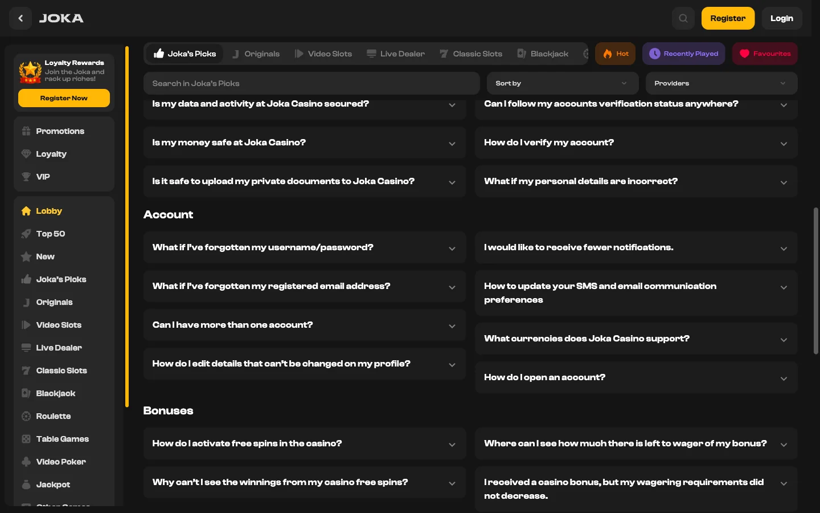820x513 pixels.
Task: Click the Table Games dice icon
Action: [26, 439]
